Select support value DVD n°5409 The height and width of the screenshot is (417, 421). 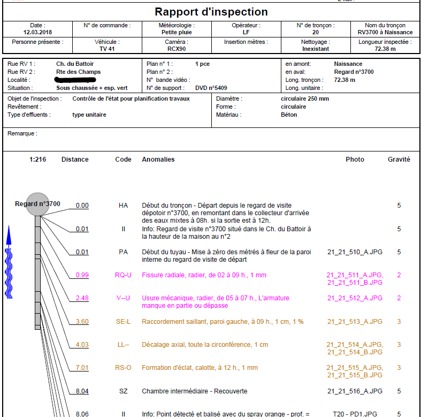tap(211, 88)
